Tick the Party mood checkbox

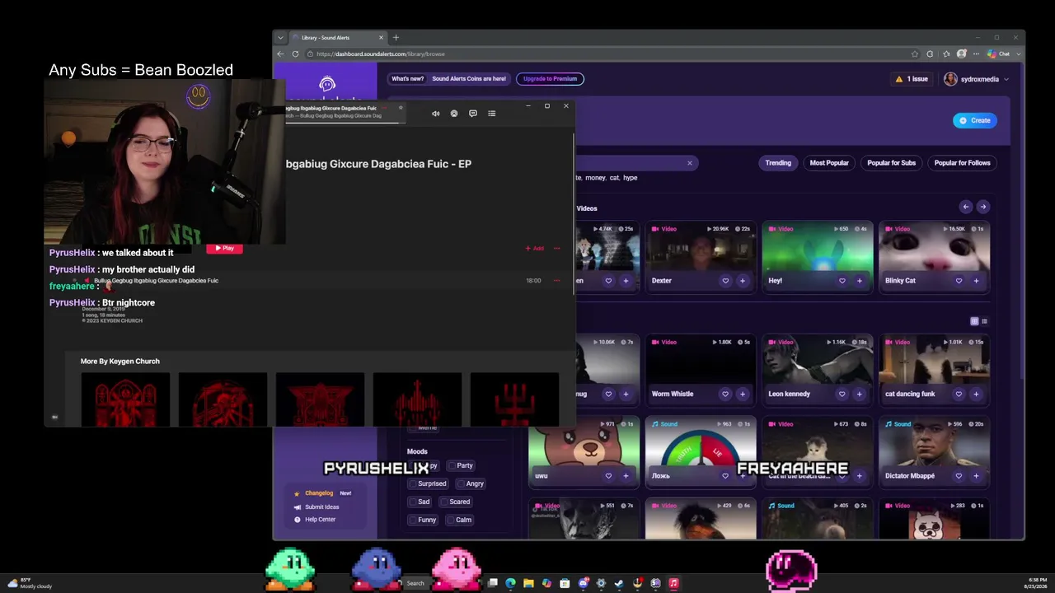451,465
